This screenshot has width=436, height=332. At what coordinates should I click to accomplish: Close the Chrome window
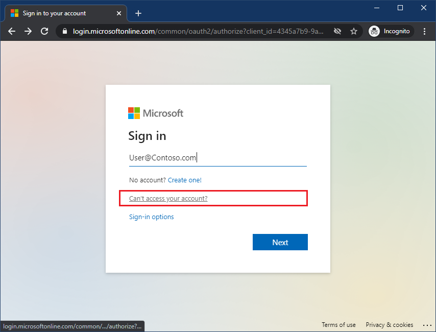point(423,8)
